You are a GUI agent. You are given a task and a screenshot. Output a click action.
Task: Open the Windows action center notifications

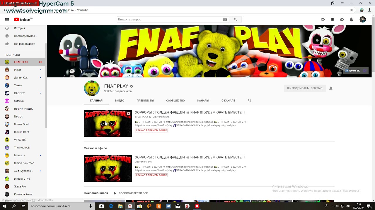point(369,206)
